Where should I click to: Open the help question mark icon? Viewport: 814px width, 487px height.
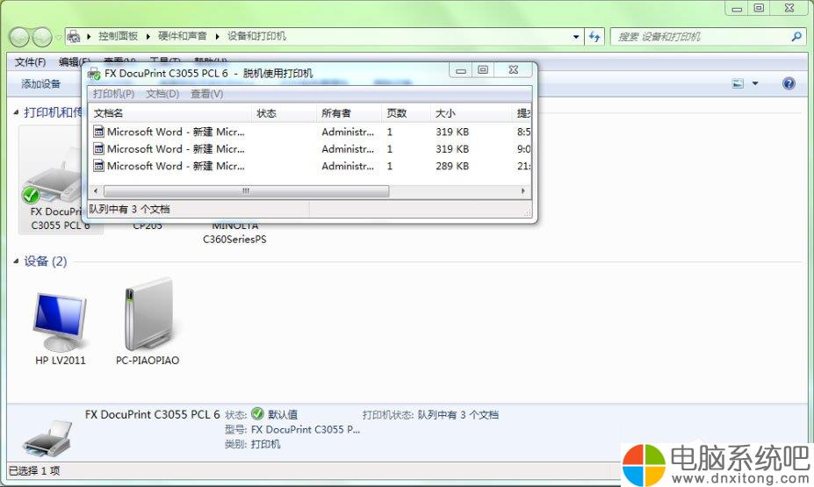click(789, 83)
